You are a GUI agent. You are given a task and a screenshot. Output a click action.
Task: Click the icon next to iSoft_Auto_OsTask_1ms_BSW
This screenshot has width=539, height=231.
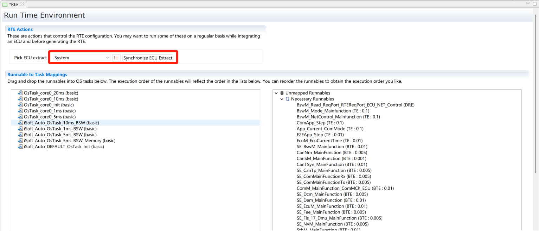click(x=20, y=129)
